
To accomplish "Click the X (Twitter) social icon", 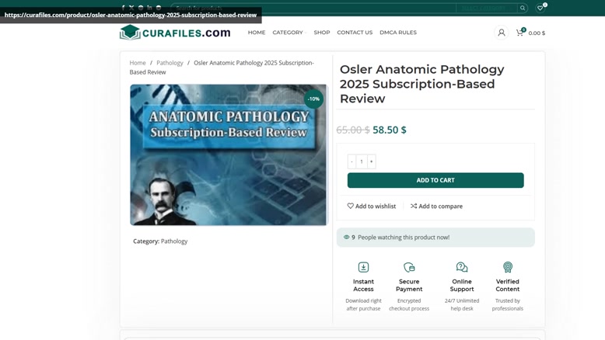I will (x=131, y=7).
